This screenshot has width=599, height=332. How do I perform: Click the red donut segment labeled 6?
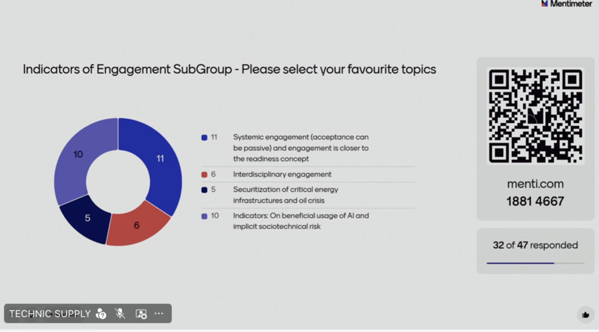click(x=137, y=224)
